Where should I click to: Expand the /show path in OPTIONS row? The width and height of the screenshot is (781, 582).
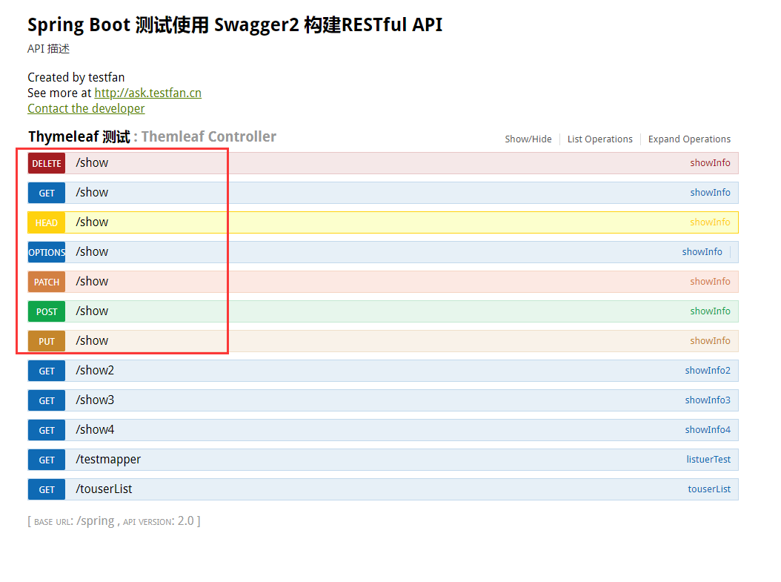pos(92,251)
